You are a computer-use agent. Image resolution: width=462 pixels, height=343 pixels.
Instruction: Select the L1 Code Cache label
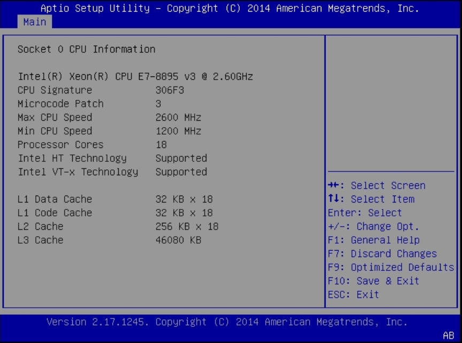[55, 213]
